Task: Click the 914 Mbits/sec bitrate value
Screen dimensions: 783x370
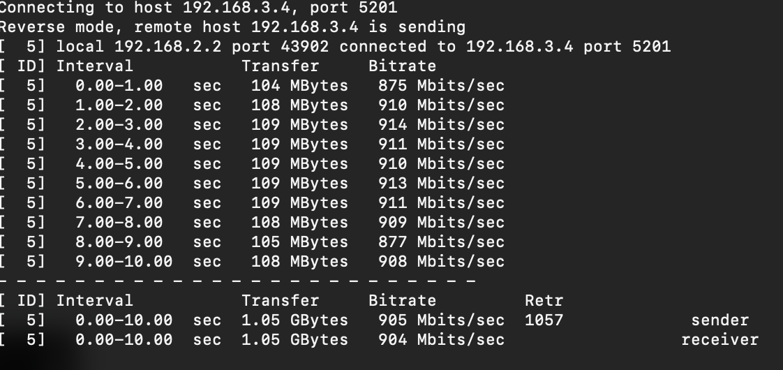Action: point(441,125)
